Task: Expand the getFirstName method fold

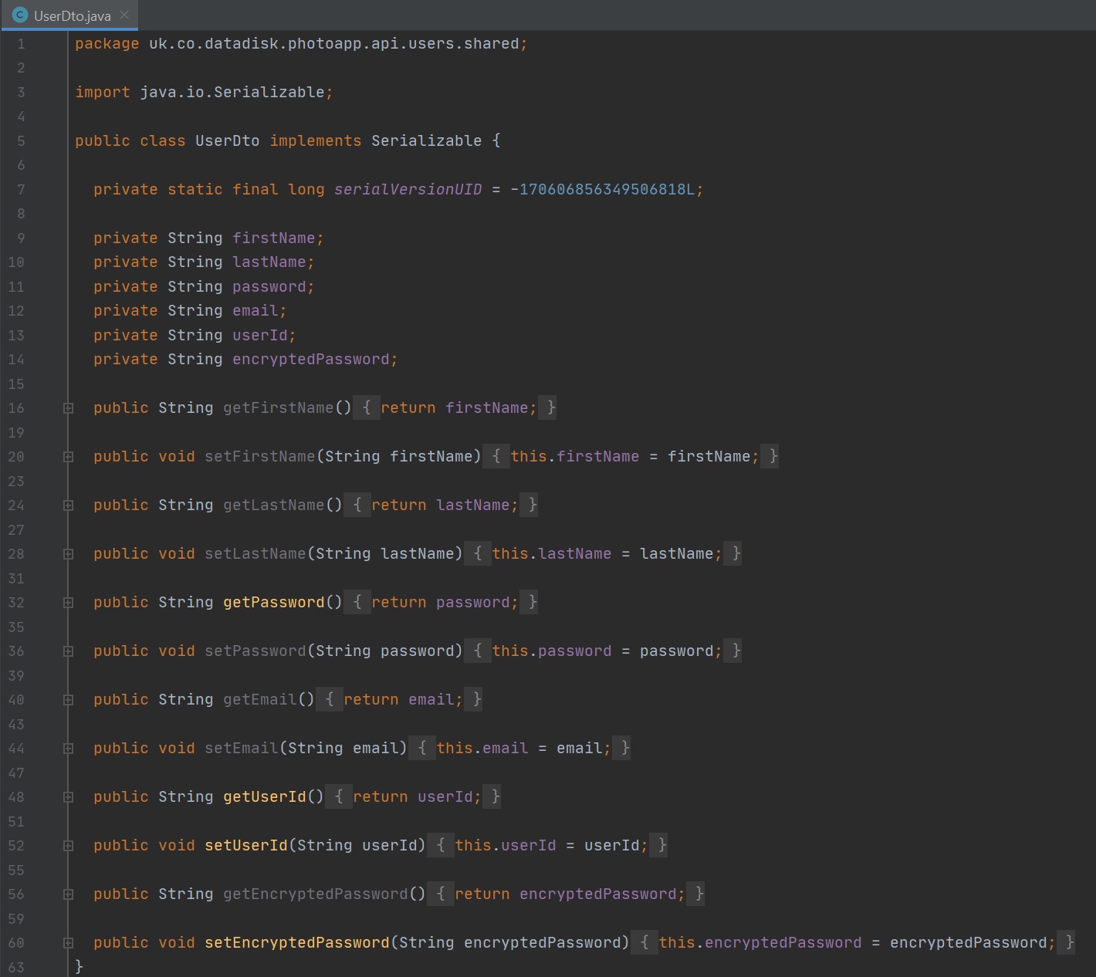Action: [x=68, y=408]
